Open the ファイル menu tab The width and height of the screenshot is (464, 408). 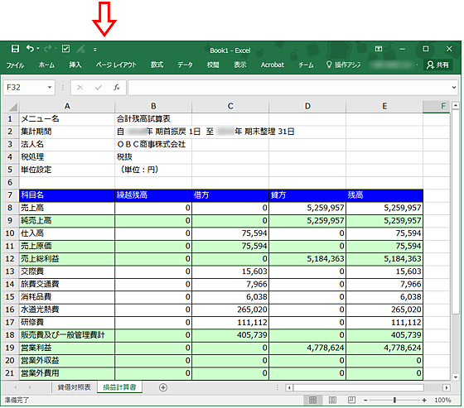15,65
